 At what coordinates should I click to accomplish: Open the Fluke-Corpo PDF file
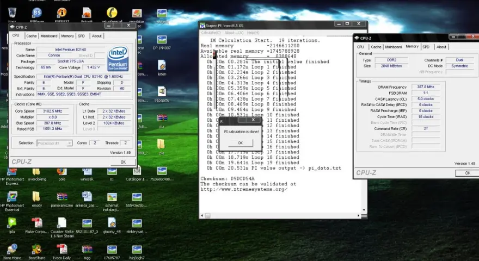[x=37, y=225]
